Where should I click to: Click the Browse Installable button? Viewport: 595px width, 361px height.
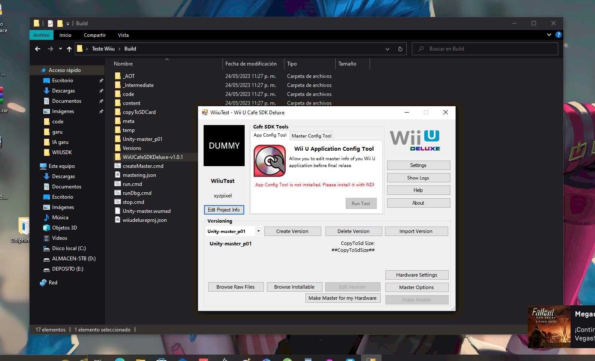pos(294,287)
